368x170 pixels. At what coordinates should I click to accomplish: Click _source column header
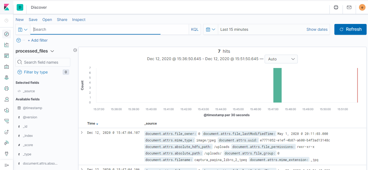coord(151,123)
